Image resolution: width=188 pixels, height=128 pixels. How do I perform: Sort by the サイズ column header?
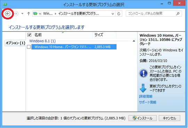point(105,35)
